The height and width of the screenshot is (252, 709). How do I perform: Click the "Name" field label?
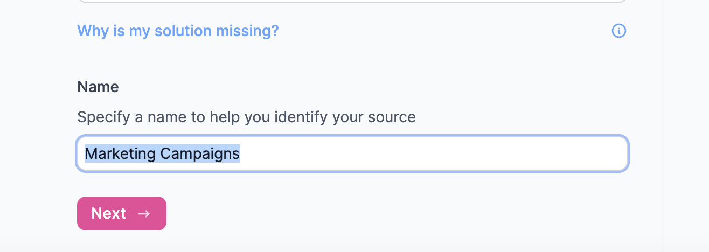(x=98, y=87)
